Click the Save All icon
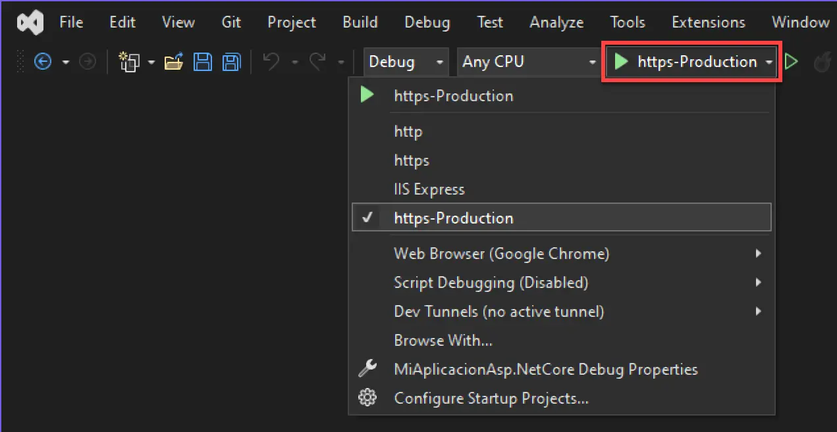This screenshot has height=432, width=837. click(x=230, y=61)
